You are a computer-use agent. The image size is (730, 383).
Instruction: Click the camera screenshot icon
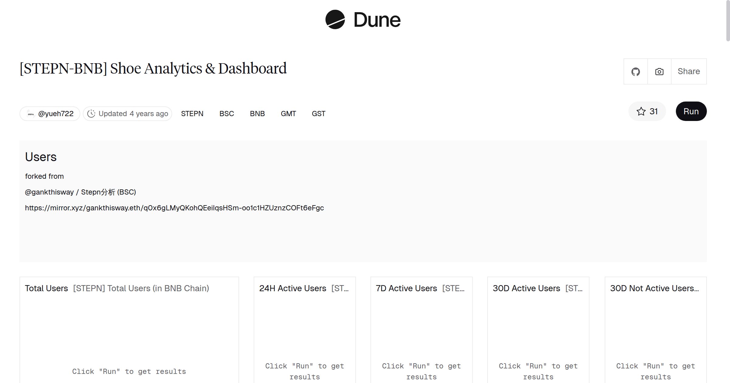point(659,71)
